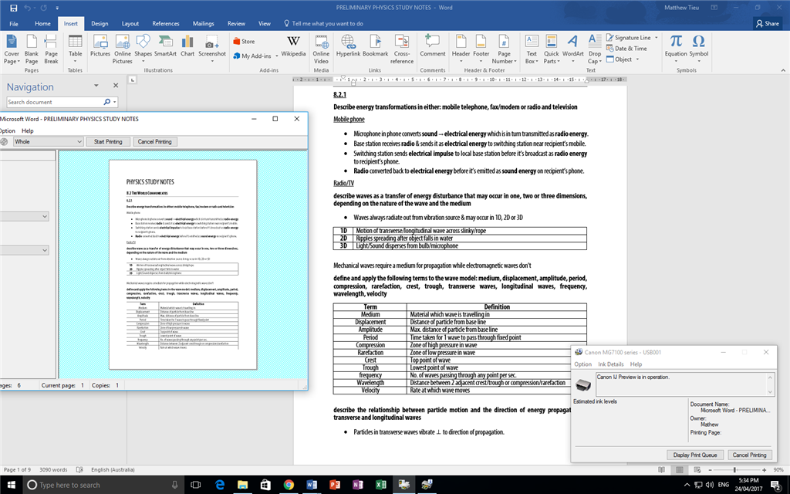
Task: Switch to the References tab
Action: (x=165, y=23)
